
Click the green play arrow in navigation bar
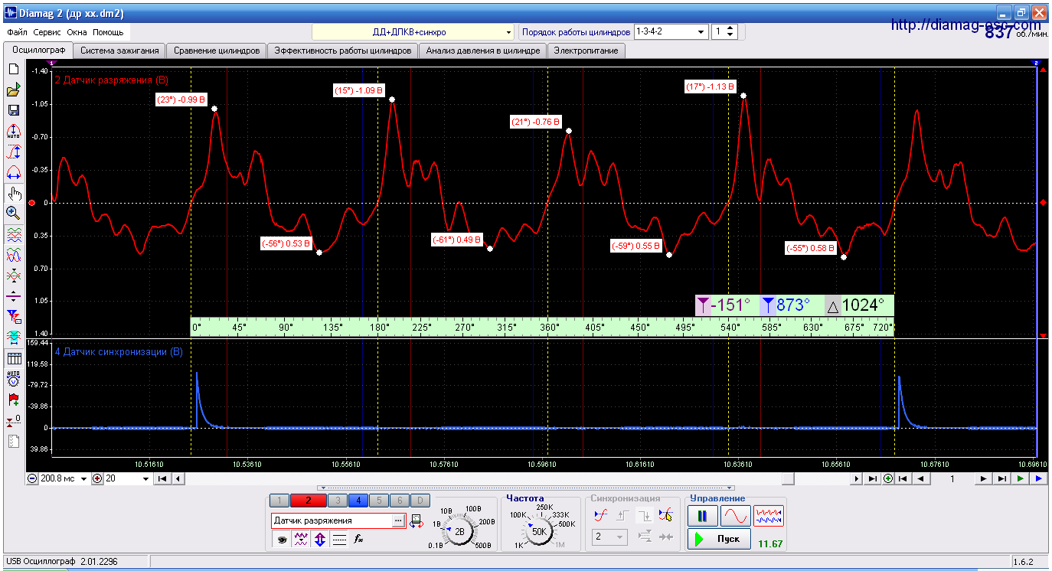[x=1020, y=479]
